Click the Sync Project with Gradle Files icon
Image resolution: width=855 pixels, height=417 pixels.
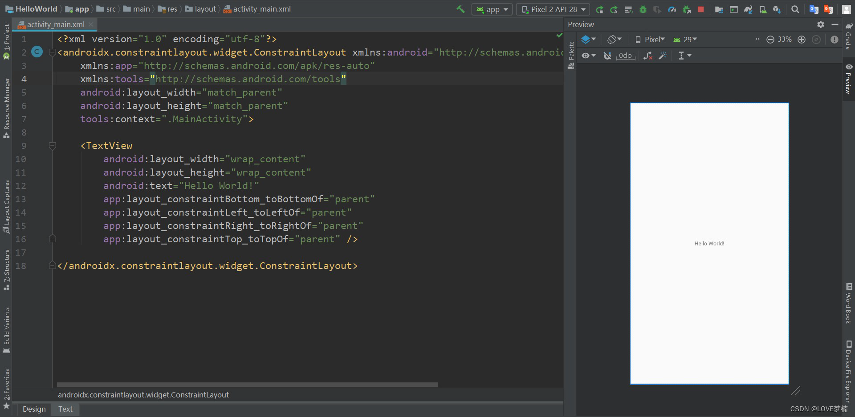pos(748,9)
